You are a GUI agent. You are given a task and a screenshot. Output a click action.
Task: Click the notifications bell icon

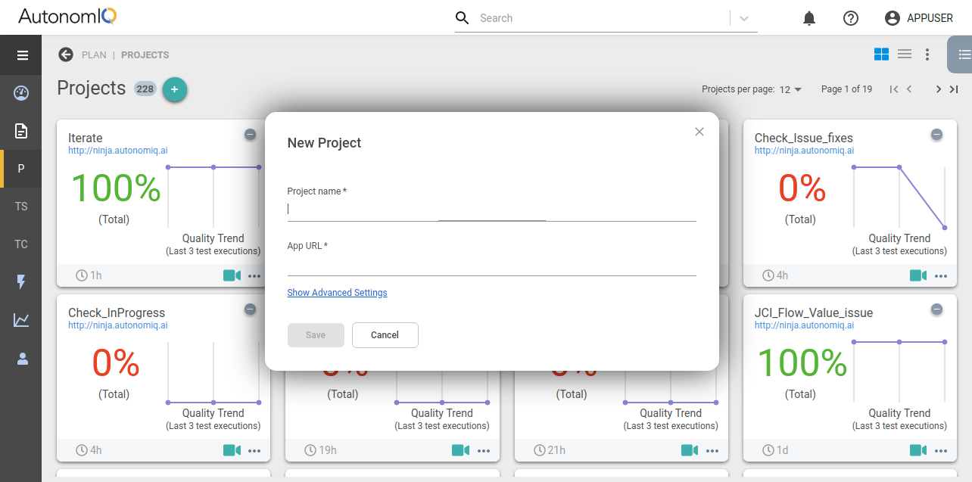pyautogui.click(x=809, y=18)
